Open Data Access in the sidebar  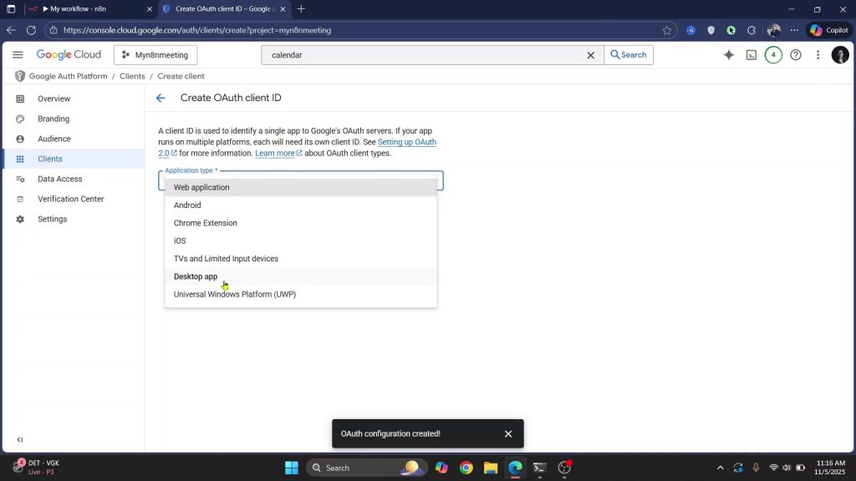(59, 179)
